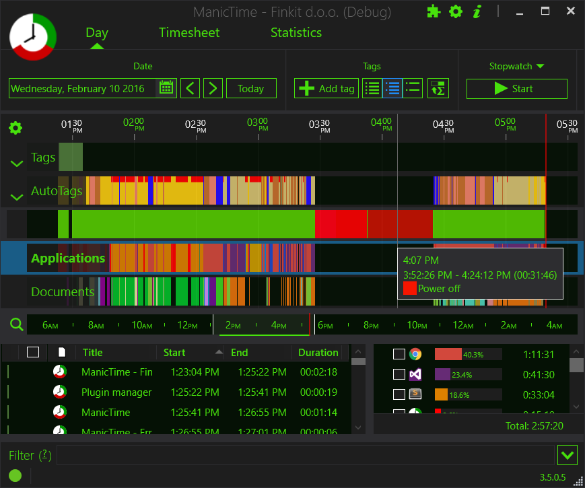Screen dimensions: 585x488
Task: Sort by the End column header
Action: click(x=239, y=352)
